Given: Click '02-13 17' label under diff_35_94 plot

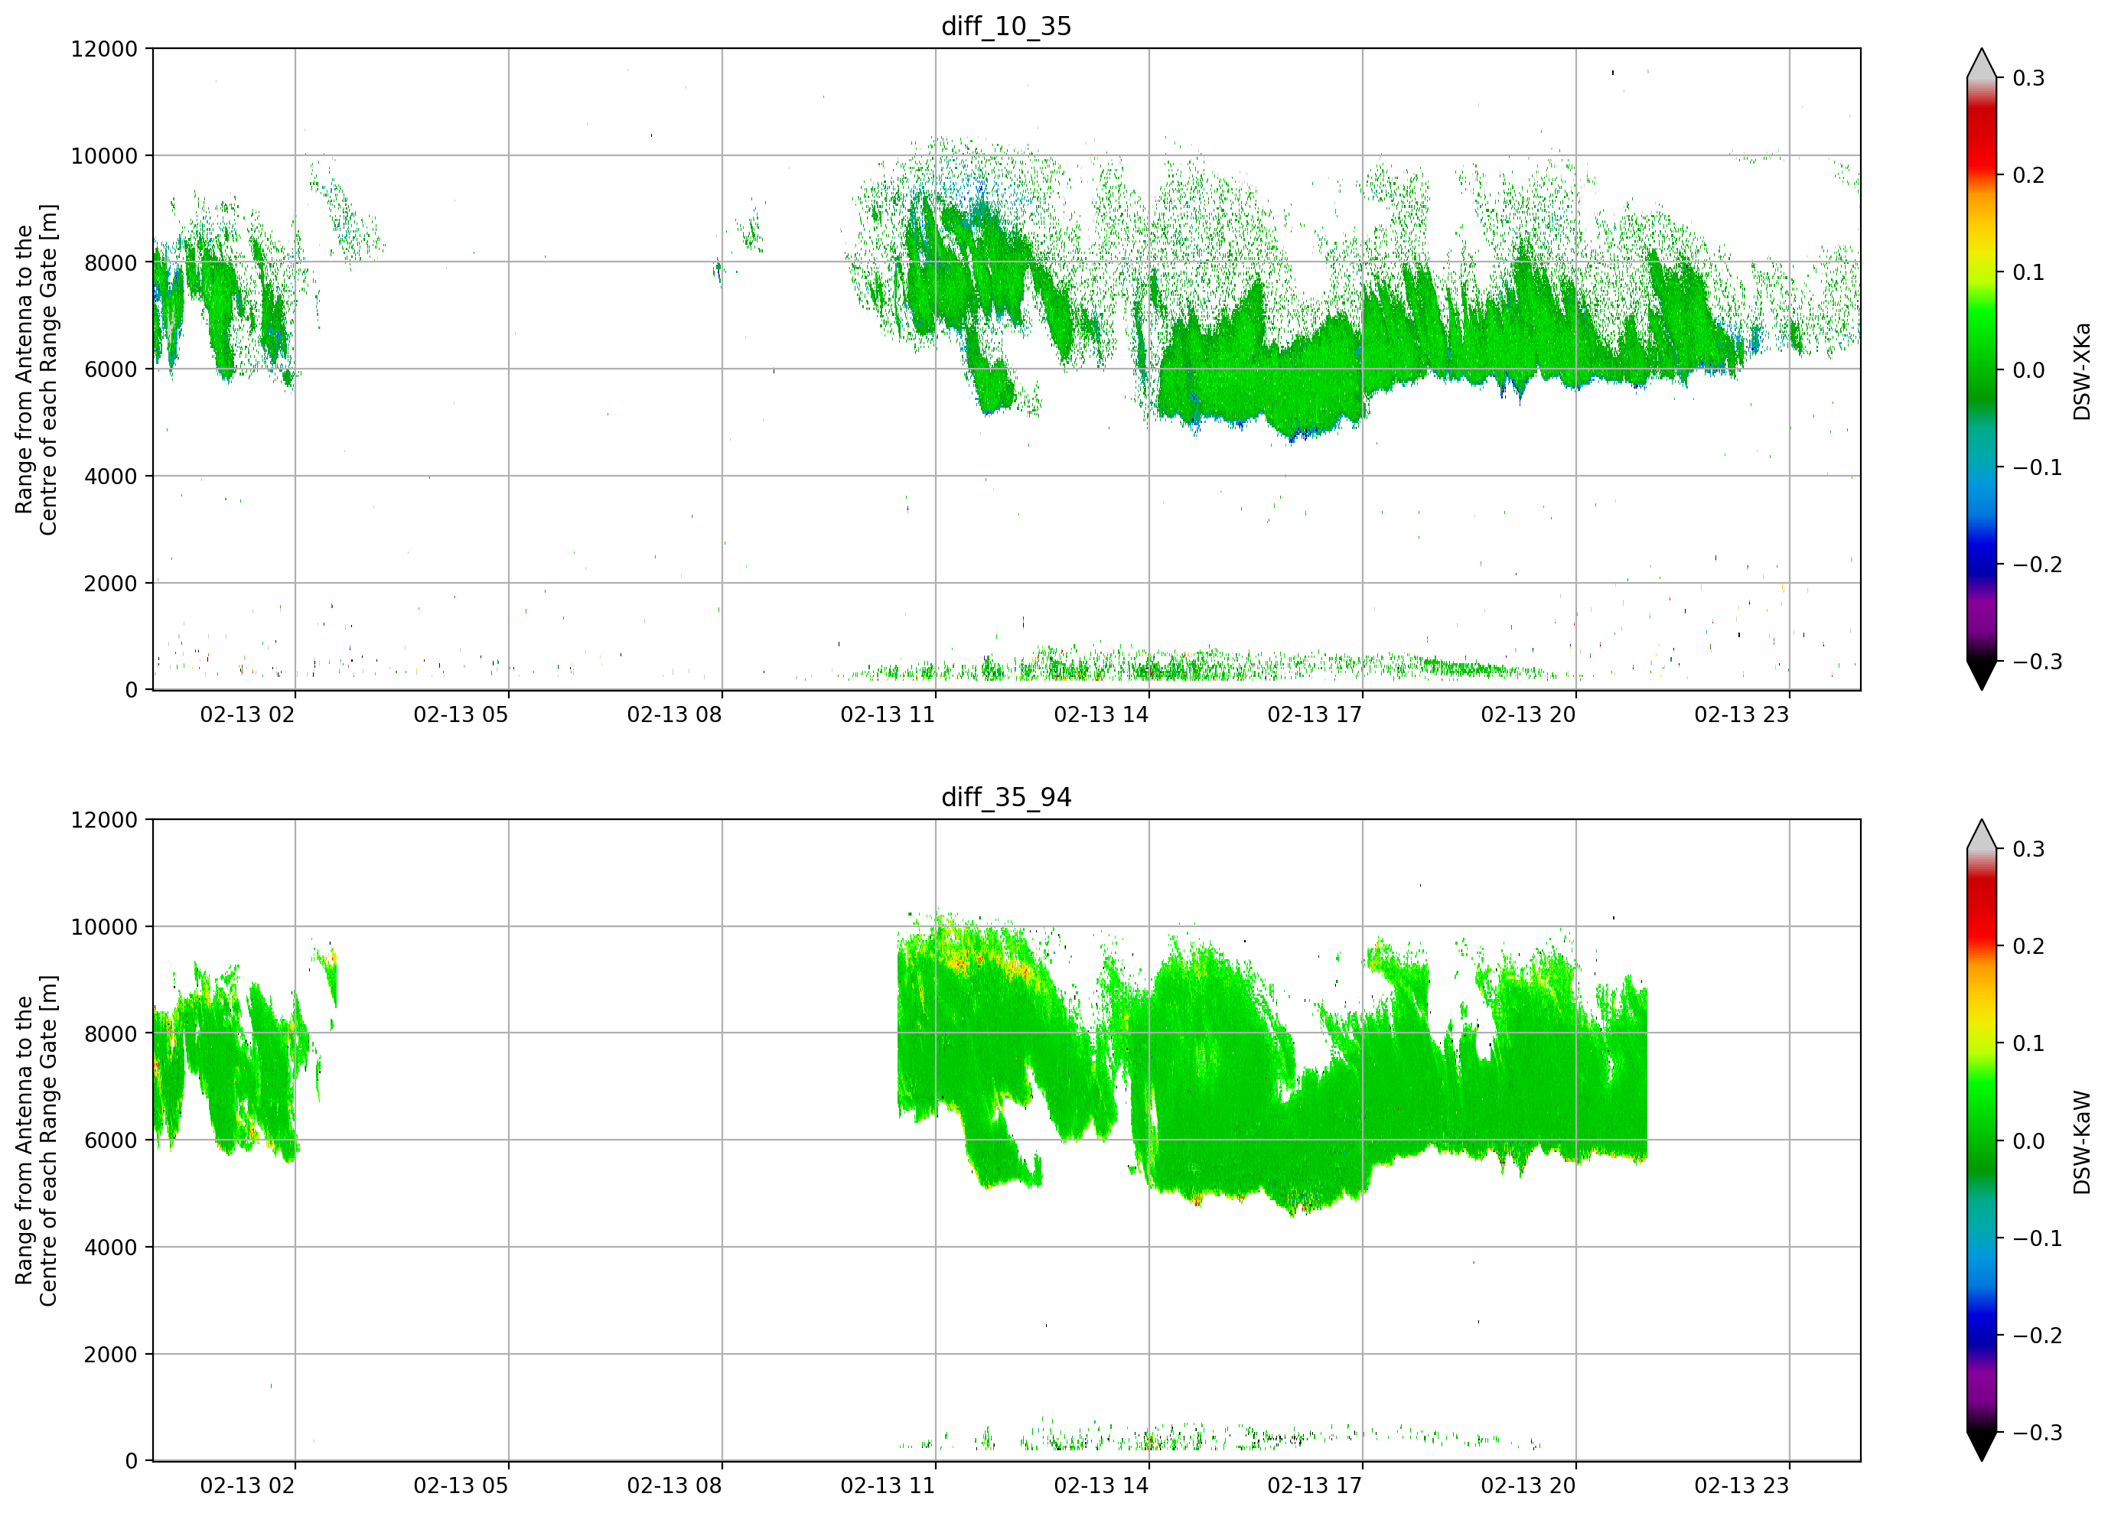Looking at the screenshot, I should [x=1315, y=1486].
